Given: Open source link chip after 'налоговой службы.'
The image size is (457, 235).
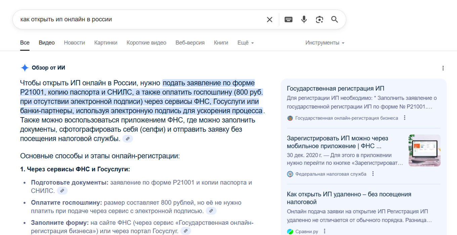Looking at the screenshot, I should click(x=127, y=139).
